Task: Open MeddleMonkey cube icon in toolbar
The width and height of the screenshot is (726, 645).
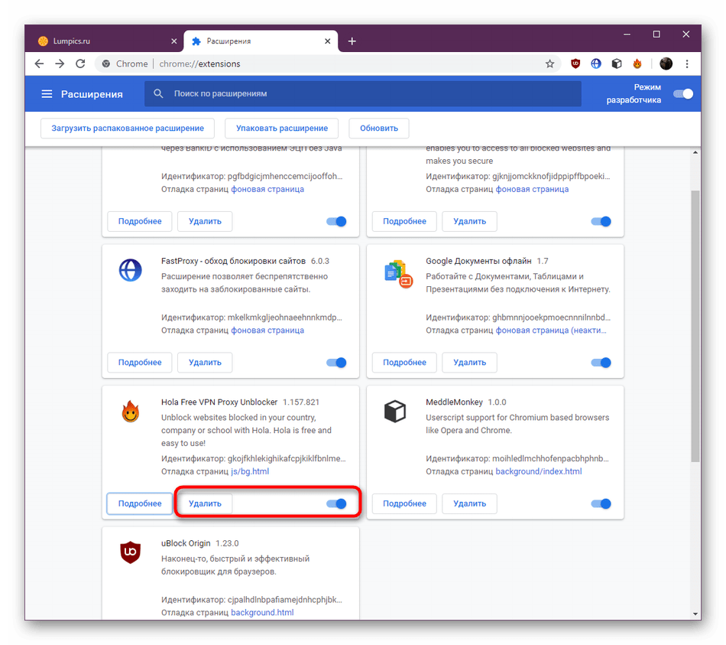Action: (616, 64)
